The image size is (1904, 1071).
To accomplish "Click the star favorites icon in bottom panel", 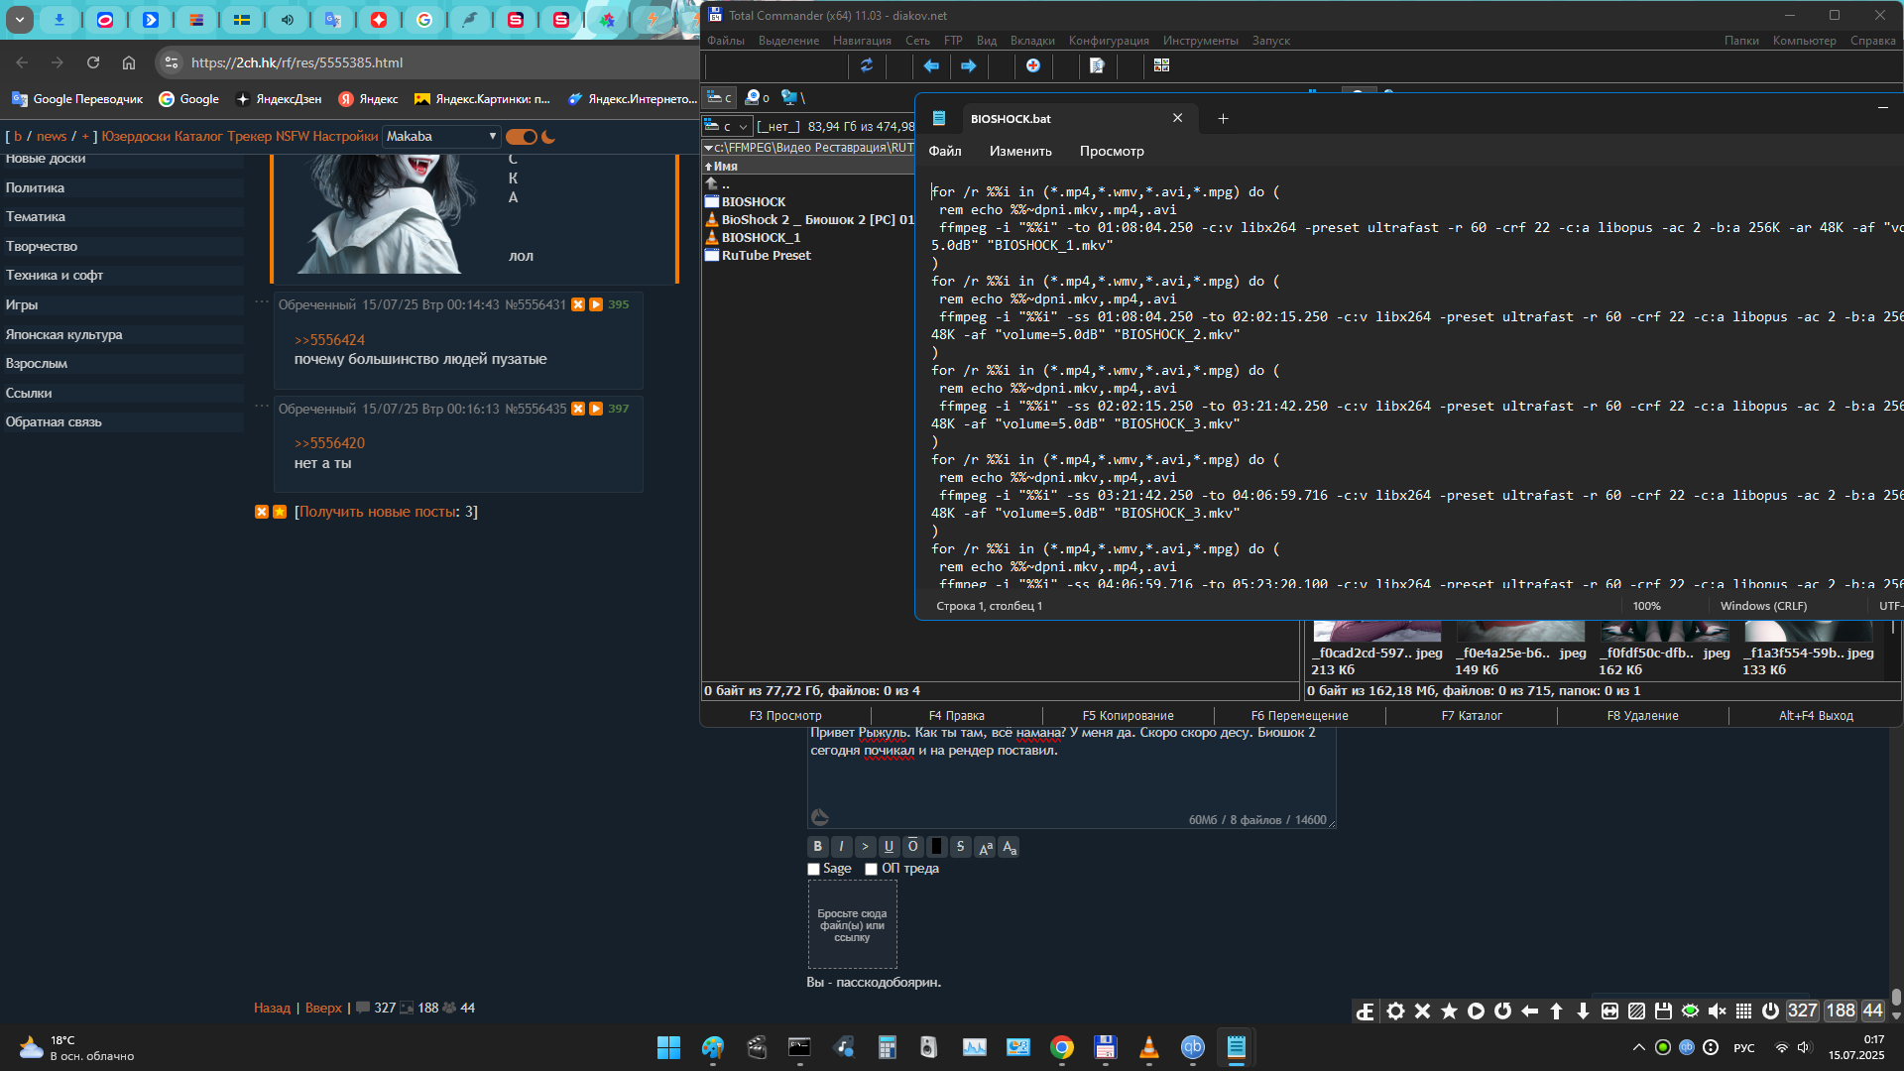I will pyautogui.click(x=1449, y=1011).
